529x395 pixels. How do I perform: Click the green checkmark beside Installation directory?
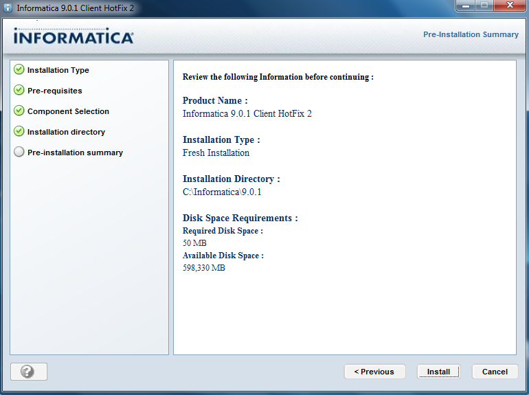click(x=19, y=132)
